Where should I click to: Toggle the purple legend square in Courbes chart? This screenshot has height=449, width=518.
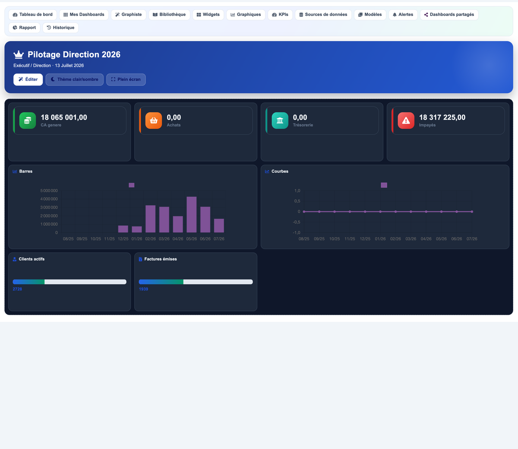tap(384, 185)
